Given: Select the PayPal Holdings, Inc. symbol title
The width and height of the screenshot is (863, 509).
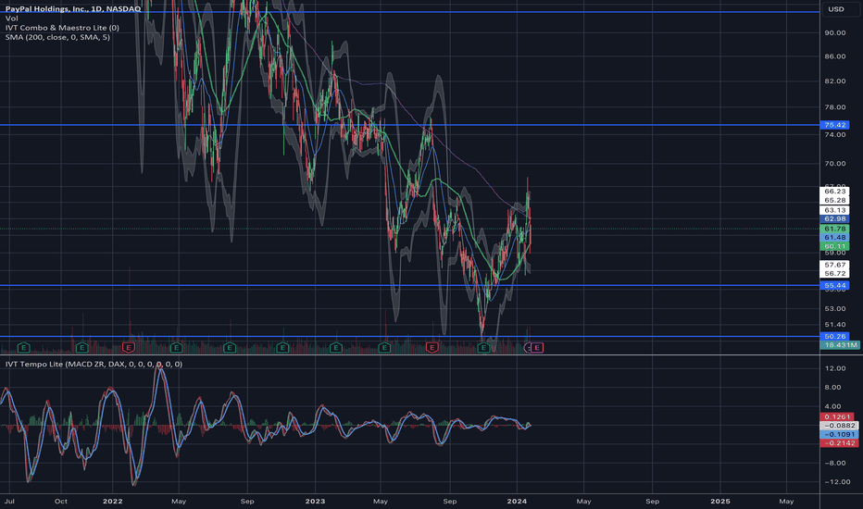Looking at the screenshot, I should pyautogui.click(x=73, y=9).
